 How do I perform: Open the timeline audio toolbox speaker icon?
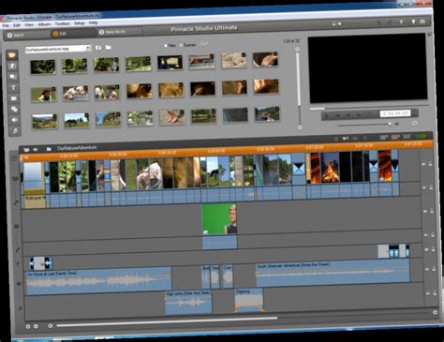tap(36, 150)
